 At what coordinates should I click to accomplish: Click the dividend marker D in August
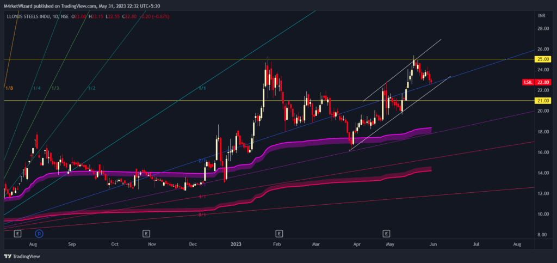coord(39,234)
